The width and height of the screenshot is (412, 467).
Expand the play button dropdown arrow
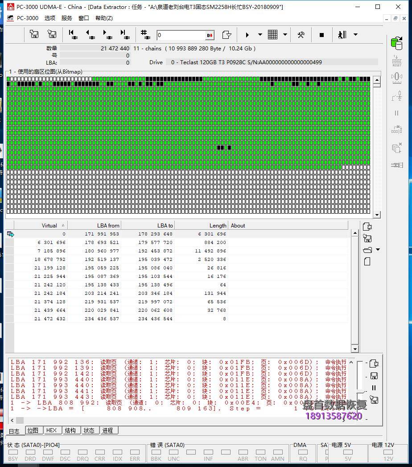click(x=260, y=35)
